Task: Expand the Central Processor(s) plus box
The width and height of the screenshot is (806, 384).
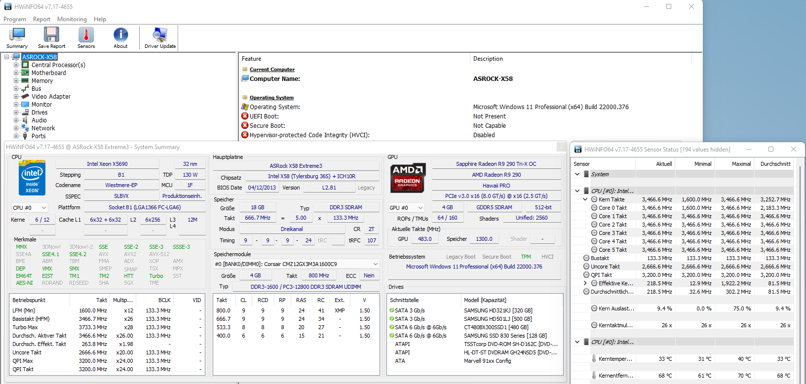Action: tap(16, 65)
